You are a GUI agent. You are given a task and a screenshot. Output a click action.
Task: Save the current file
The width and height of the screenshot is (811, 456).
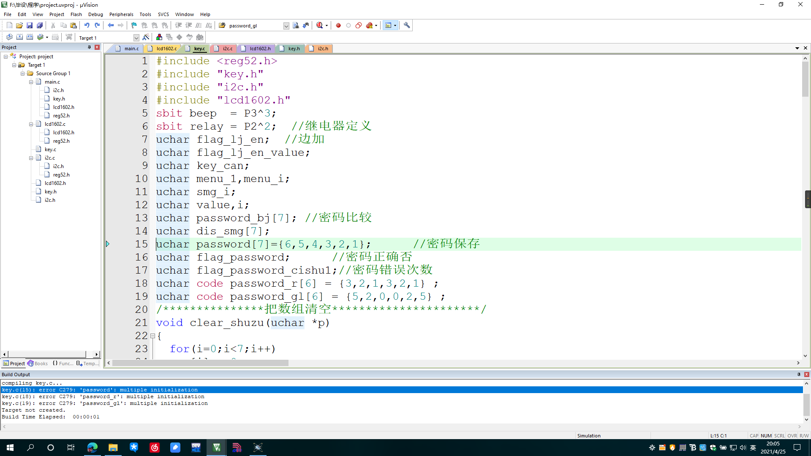[x=30, y=25]
